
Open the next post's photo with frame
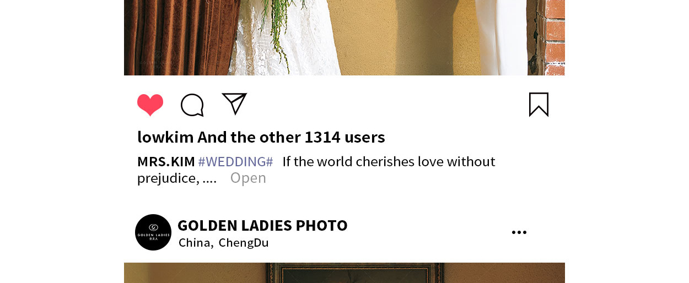[x=344, y=273]
